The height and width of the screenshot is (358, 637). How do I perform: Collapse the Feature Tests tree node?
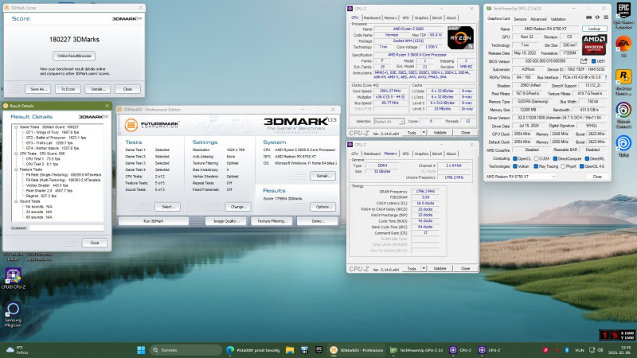(x=16, y=169)
